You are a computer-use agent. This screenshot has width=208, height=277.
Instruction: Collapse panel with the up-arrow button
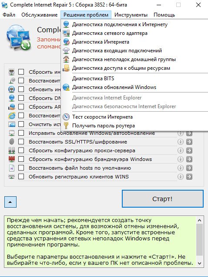click(x=10, y=202)
